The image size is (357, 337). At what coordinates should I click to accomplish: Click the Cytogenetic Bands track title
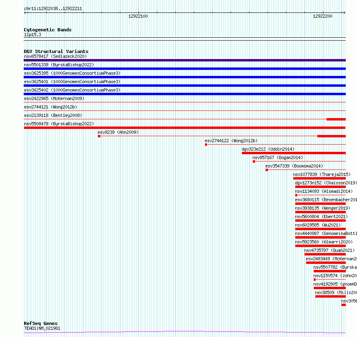48,30
